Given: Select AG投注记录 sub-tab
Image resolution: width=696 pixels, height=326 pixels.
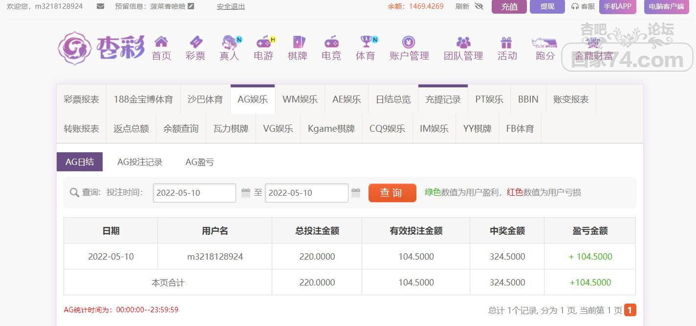Looking at the screenshot, I should coord(140,162).
